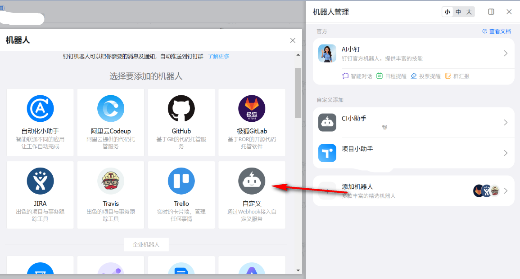Expand the AI小钉 row chevron
Viewport: 520px width, 279px height.
tap(506, 53)
